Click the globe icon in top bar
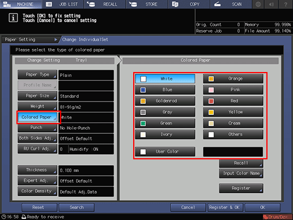Viewport: 293px width, 220px height. pyautogui.click(x=258, y=4)
